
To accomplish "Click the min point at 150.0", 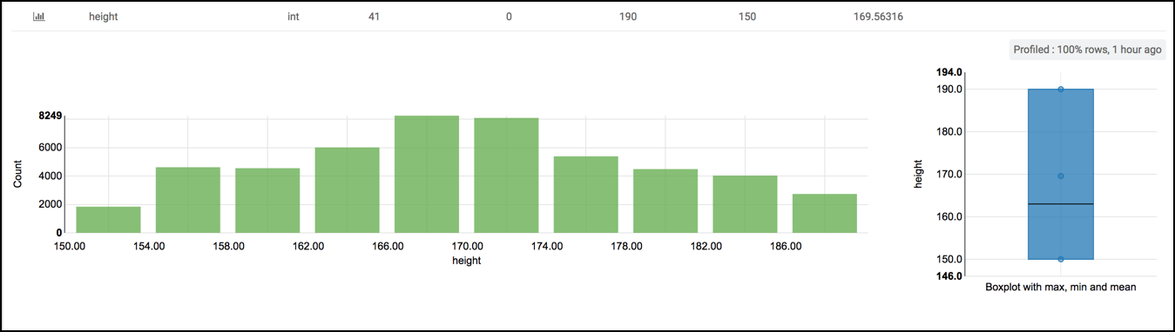I will (1060, 259).
